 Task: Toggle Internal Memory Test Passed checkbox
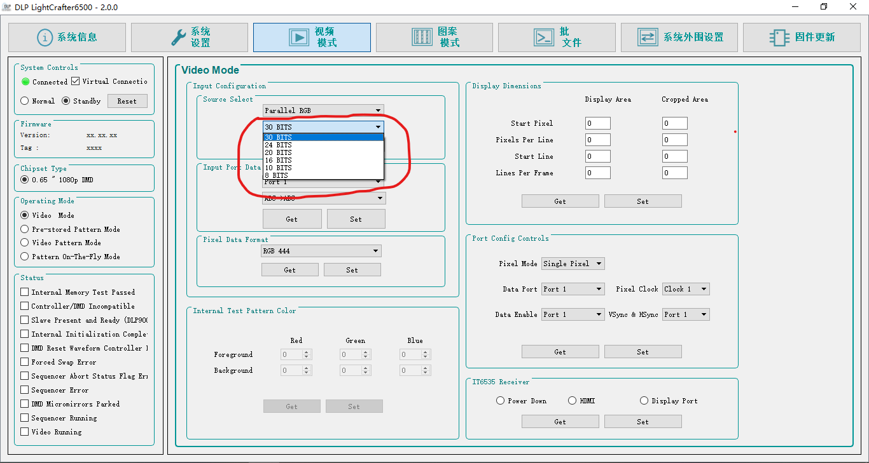click(25, 292)
